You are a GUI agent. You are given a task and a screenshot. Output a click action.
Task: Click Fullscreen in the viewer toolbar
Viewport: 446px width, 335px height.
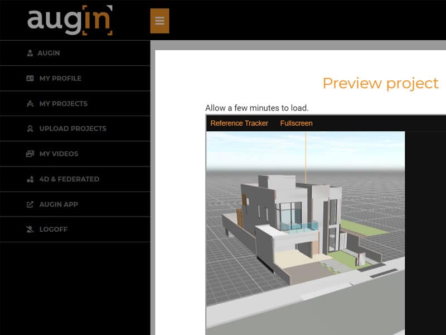(x=296, y=123)
